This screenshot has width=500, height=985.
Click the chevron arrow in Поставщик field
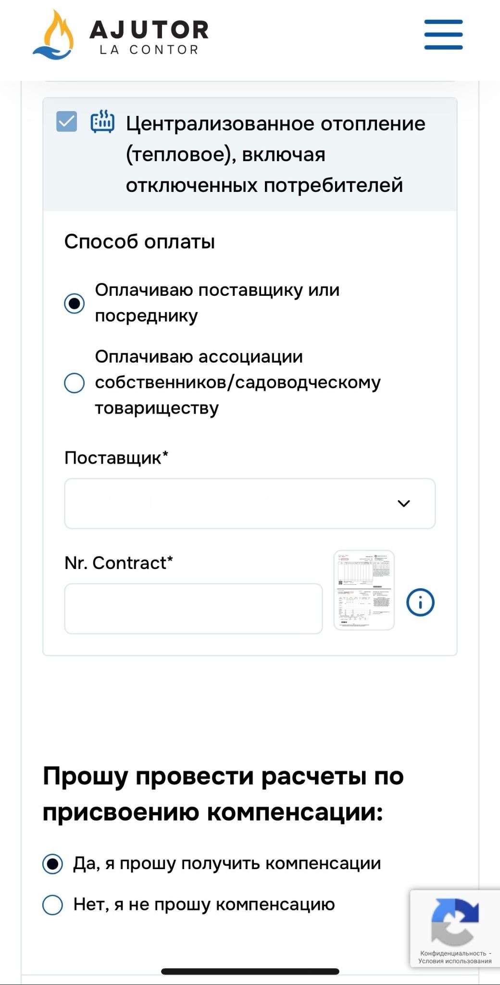(403, 504)
